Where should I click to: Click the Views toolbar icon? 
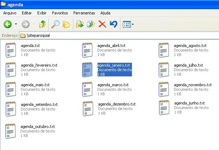coord(127,24)
